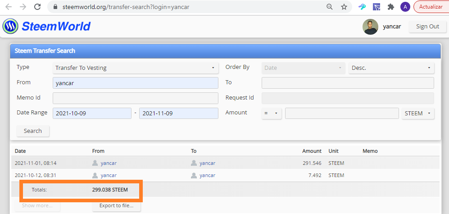Click the Amount column header
449x214 pixels.
(x=312, y=151)
